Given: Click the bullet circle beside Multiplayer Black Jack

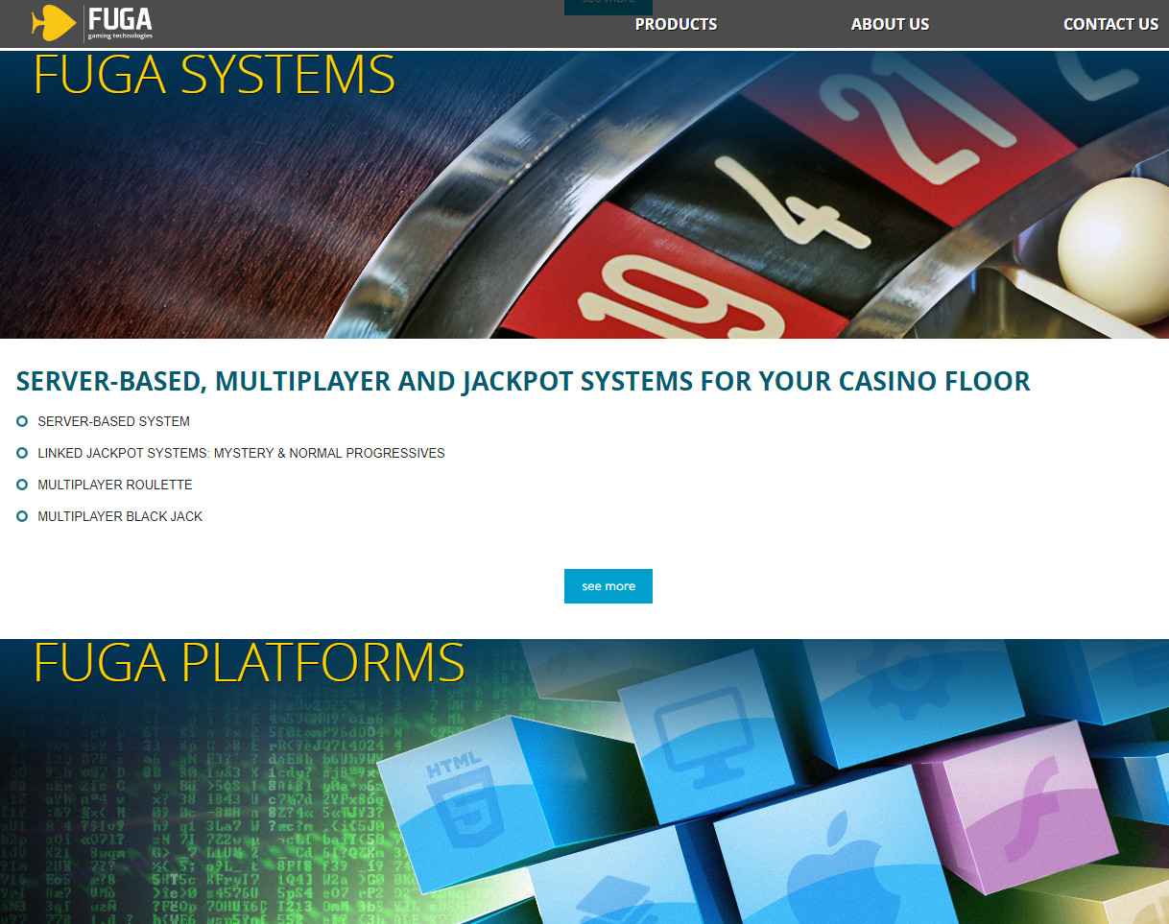Looking at the screenshot, I should click(x=22, y=516).
